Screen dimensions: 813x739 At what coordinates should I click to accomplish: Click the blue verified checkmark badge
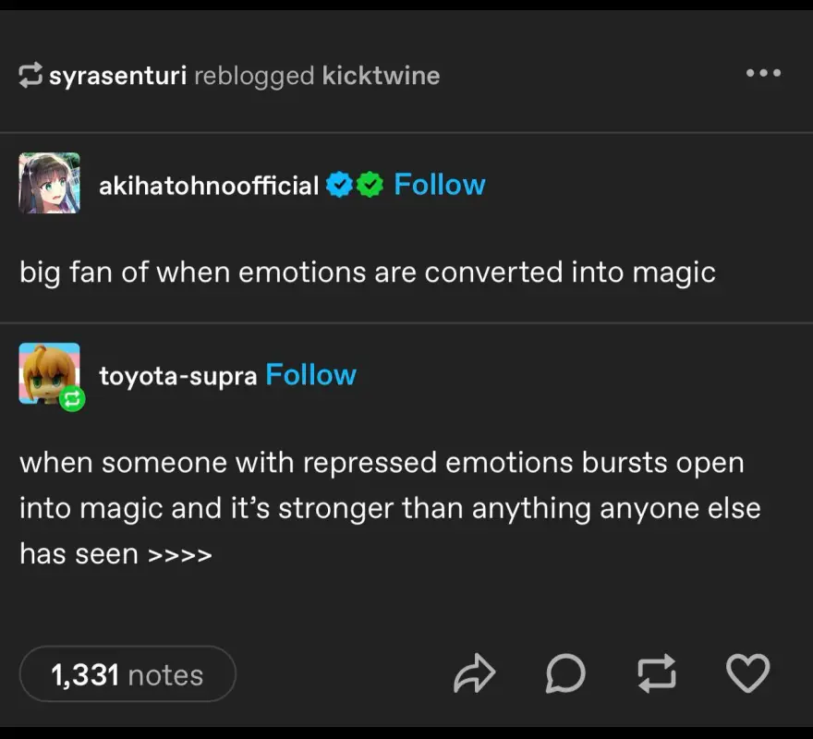(341, 186)
